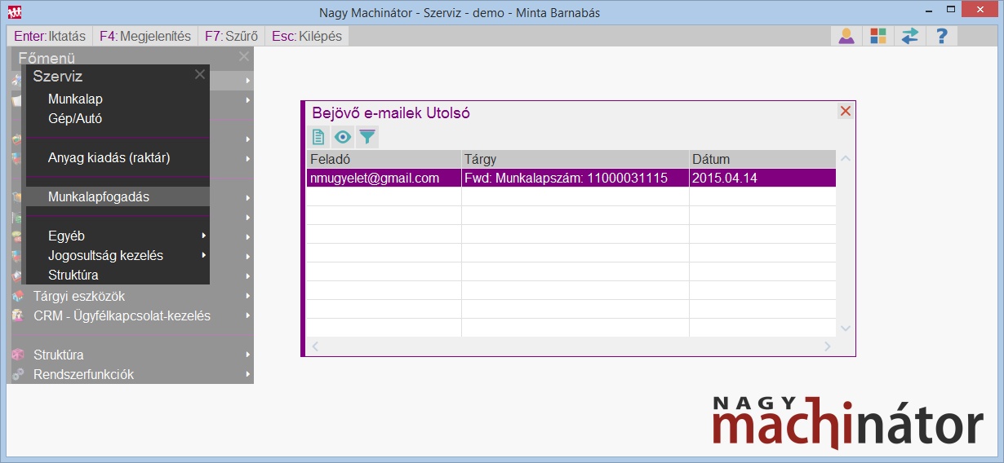The image size is (1004, 463).
Task: Click the gears icon beside Rendszerfunkciók
Action: pyautogui.click(x=16, y=374)
